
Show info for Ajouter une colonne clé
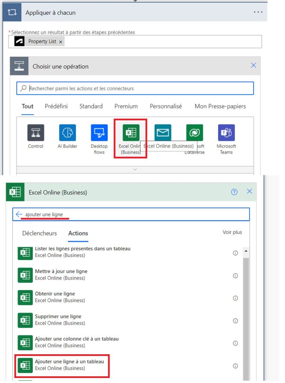pos(235,343)
